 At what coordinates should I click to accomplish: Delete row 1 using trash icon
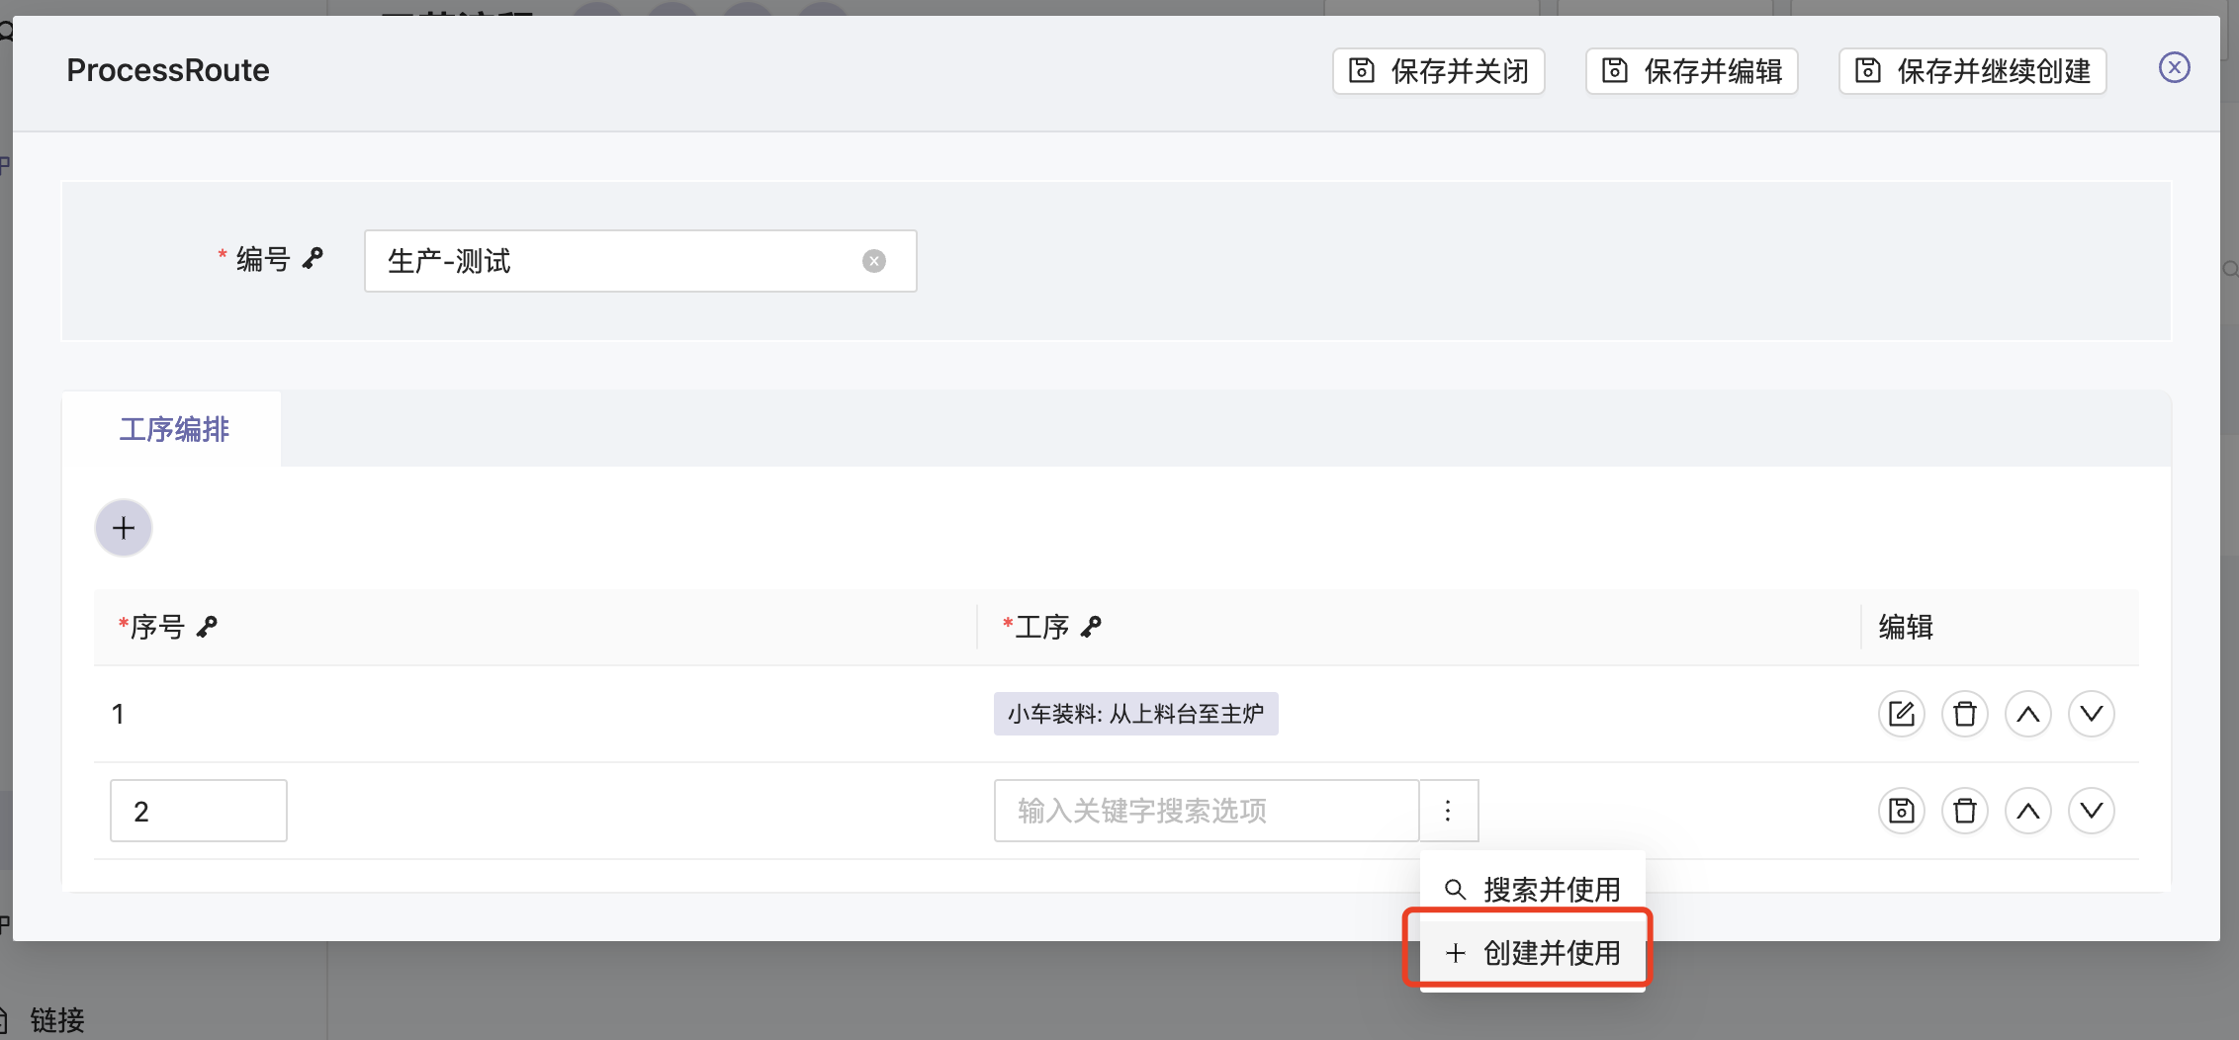click(x=1964, y=714)
